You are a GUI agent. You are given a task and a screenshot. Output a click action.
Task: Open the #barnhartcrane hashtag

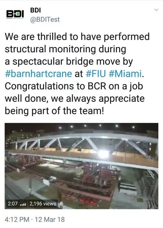39,74
